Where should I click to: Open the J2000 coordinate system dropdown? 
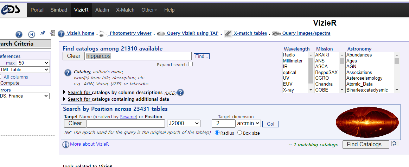click(x=184, y=123)
